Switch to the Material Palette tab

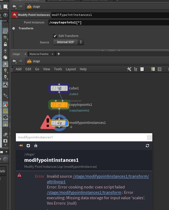[x=39, y=54]
